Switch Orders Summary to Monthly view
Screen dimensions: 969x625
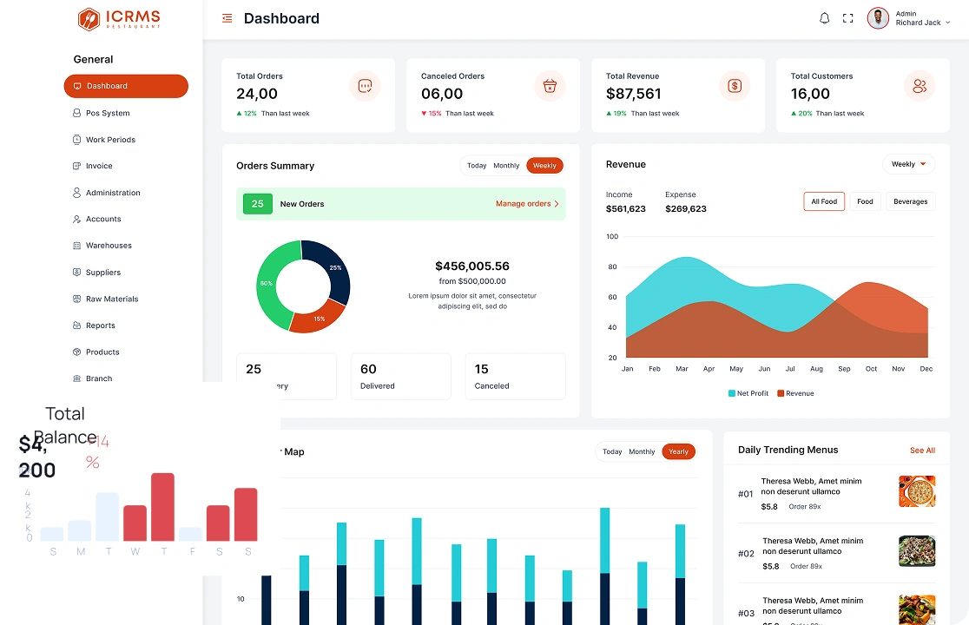[506, 166]
